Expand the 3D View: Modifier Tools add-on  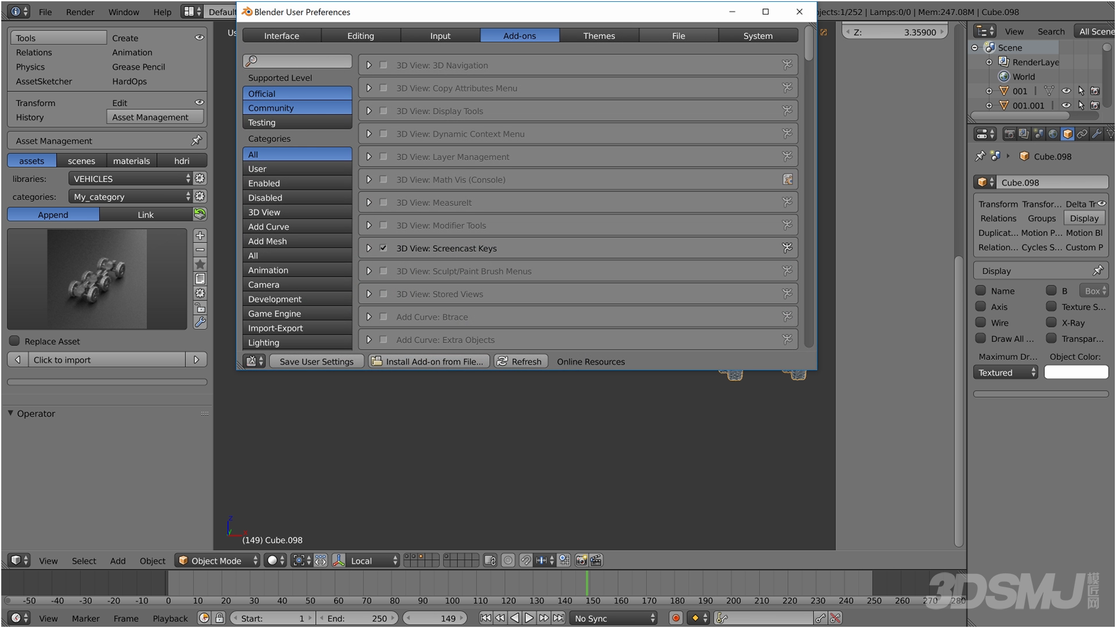(x=369, y=226)
